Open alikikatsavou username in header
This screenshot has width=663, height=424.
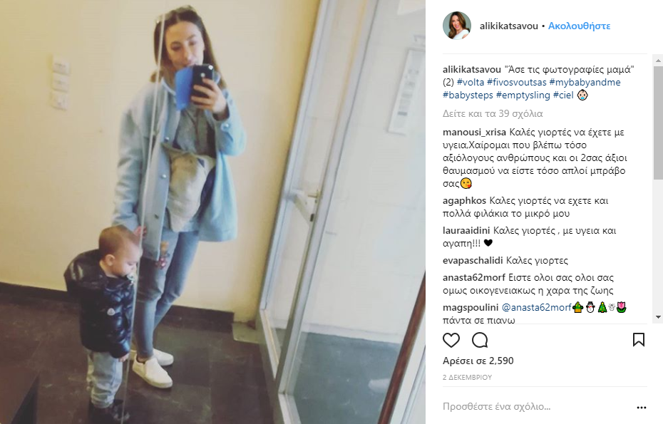[509, 26]
